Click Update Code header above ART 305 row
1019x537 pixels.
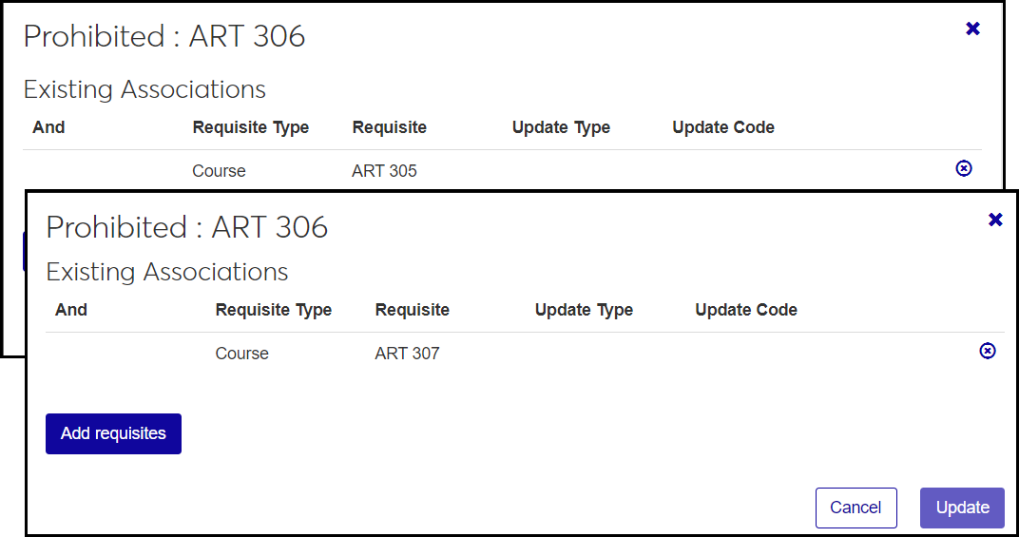(723, 127)
